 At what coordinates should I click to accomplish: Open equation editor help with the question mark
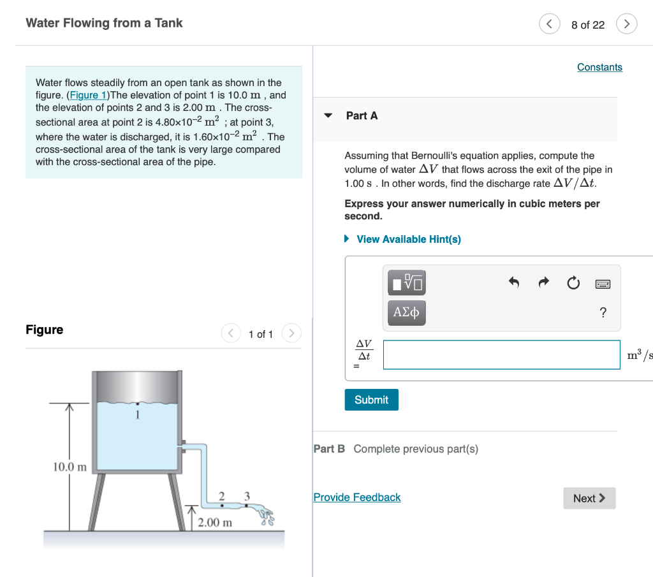point(603,313)
